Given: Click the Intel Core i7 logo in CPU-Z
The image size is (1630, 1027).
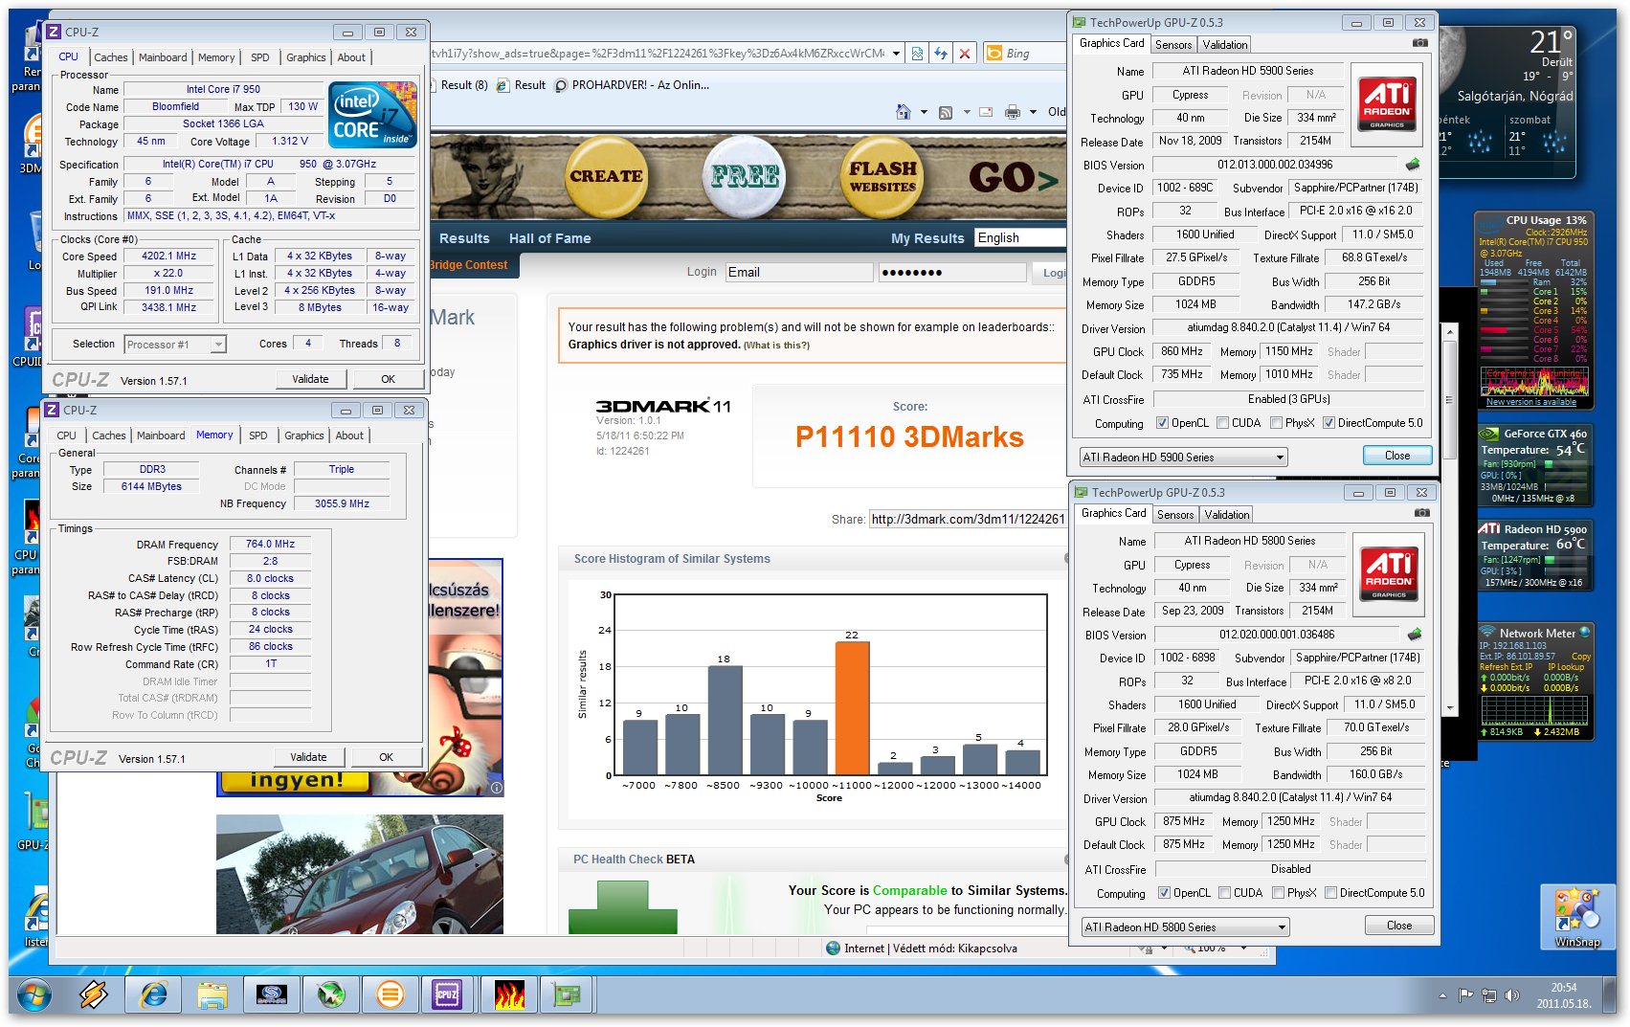Looking at the screenshot, I should pyautogui.click(x=371, y=115).
